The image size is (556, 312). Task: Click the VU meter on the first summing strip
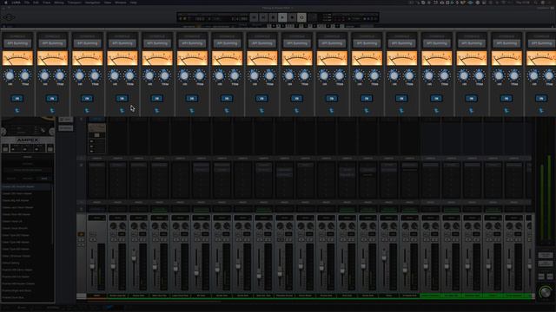[x=17, y=58]
